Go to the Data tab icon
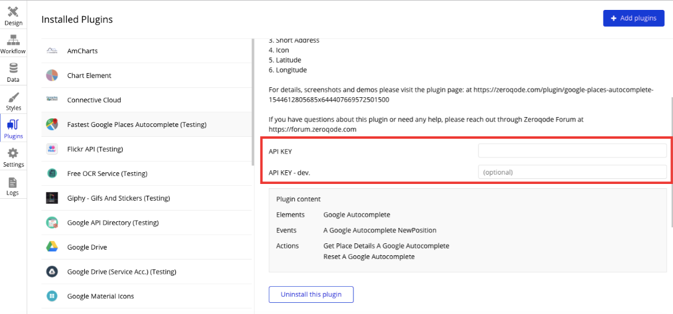The height and width of the screenshot is (314, 673). click(13, 68)
